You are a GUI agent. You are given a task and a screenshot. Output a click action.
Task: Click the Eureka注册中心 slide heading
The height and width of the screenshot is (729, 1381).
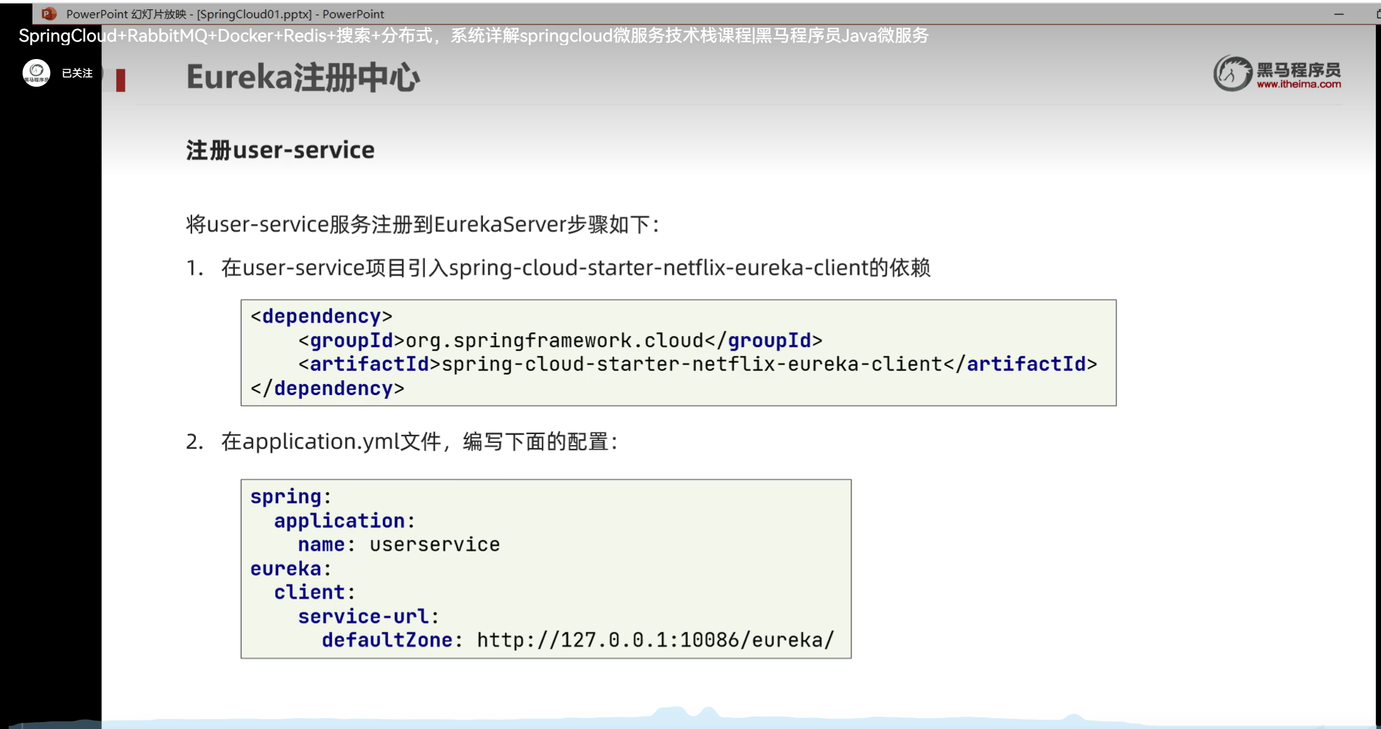click(x=303, y=78)
